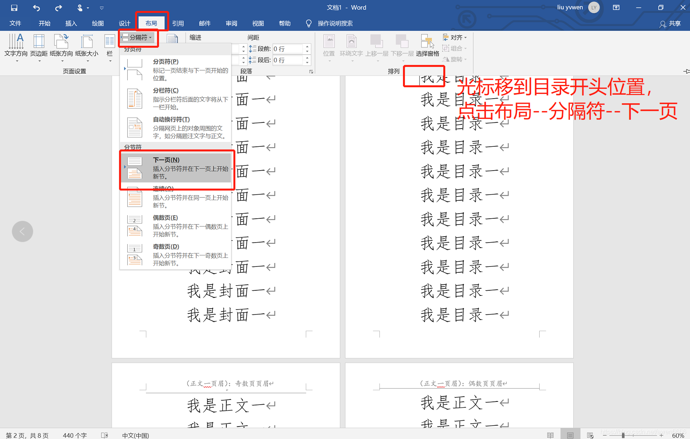Redo the last action
This screenshot has width=690, height=439.
tap(58, 8)
